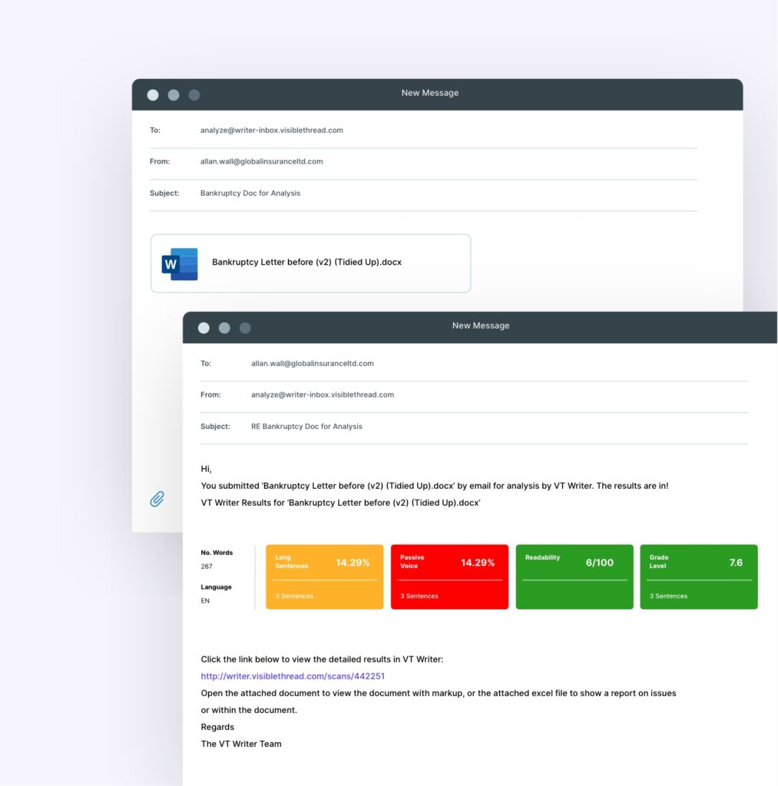Click the front New Message title bar
The width and height of the screenshot is (778, 786).
[x=480, y=326]
